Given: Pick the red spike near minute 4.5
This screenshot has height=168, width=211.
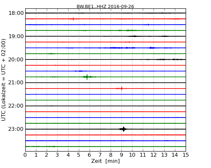Looking at the screenshot, I should (x=73, y=19).
